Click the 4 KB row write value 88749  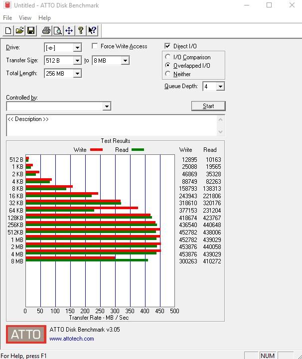(x=189, y=182)
